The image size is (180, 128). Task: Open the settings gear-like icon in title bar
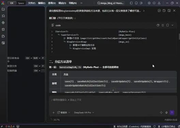pos(149,3)
